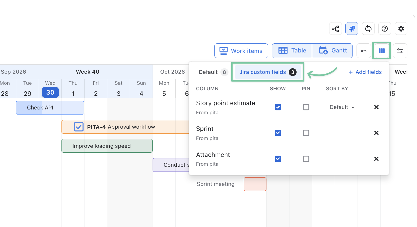417x227 pixels.
Task: Switch to Gantt view
Action: 332,51
